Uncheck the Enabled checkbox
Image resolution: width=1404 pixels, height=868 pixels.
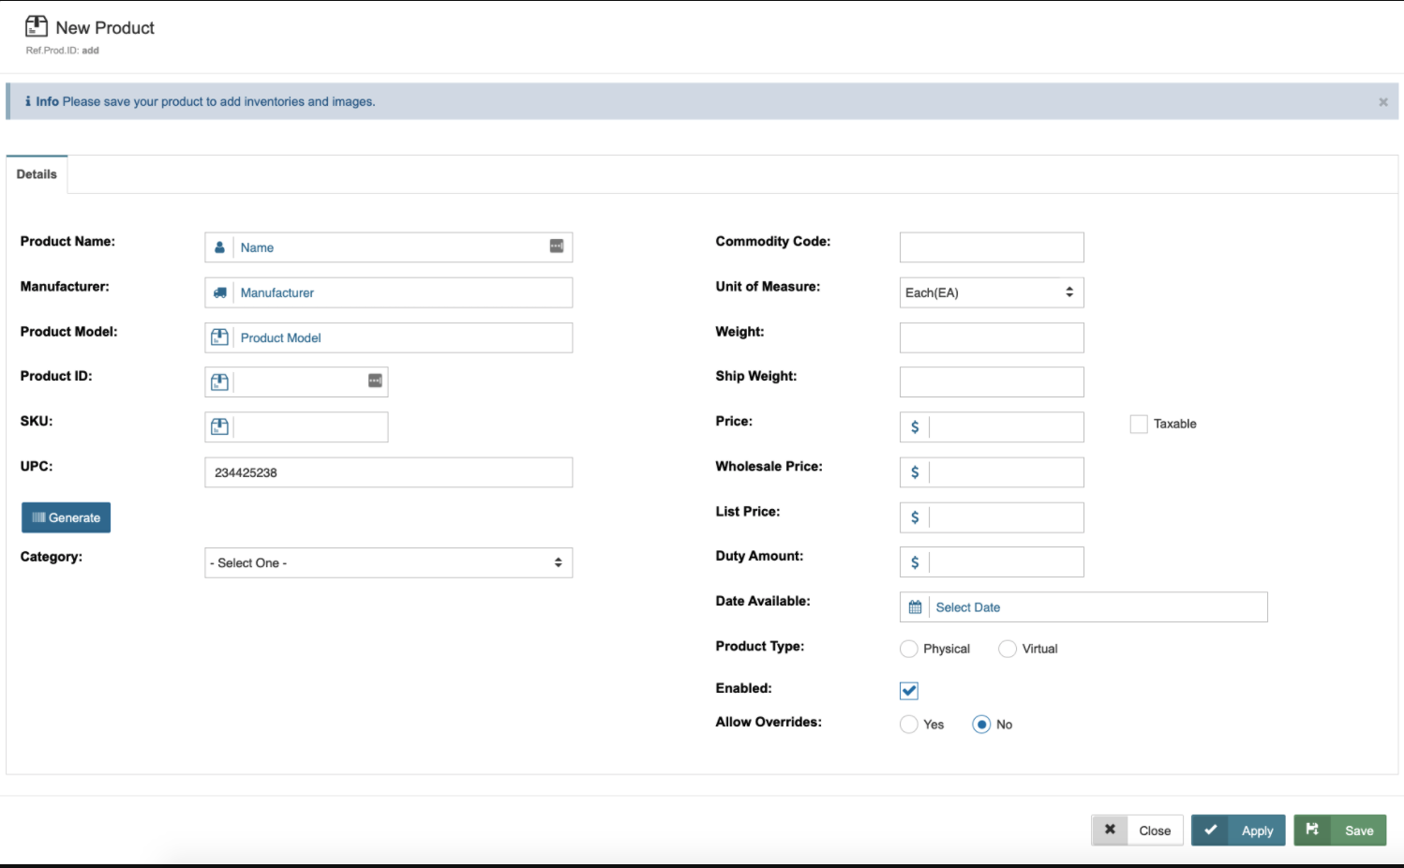[x=909, y=691]
